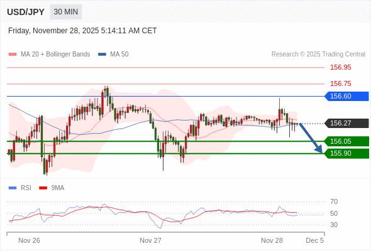The width and height of the screenshot is (371, 251).
Task: Click the MA 20 + Bollinger Bands legend swatch
Action: pos(13,55)
